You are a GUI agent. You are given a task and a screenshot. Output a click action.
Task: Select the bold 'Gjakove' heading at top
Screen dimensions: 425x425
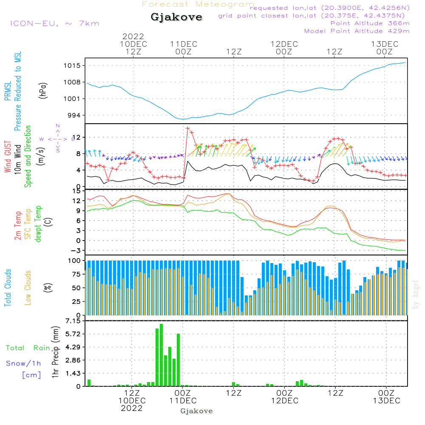pos(176,17)
